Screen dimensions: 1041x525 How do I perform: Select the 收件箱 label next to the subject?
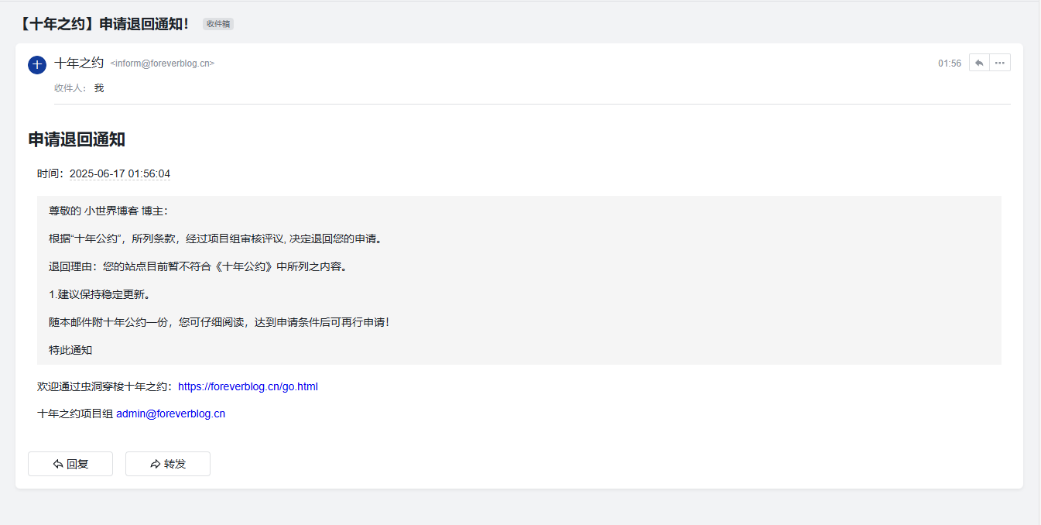(x=217, y=24)
